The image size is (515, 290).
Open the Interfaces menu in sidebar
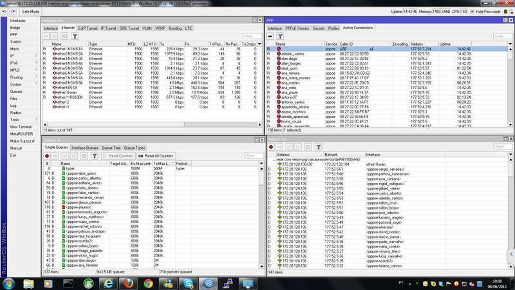click(18, 21)
